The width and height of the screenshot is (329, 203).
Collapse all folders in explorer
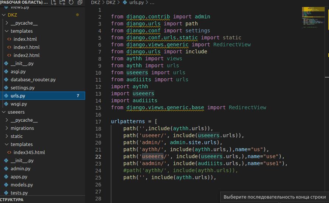[80, 3]
